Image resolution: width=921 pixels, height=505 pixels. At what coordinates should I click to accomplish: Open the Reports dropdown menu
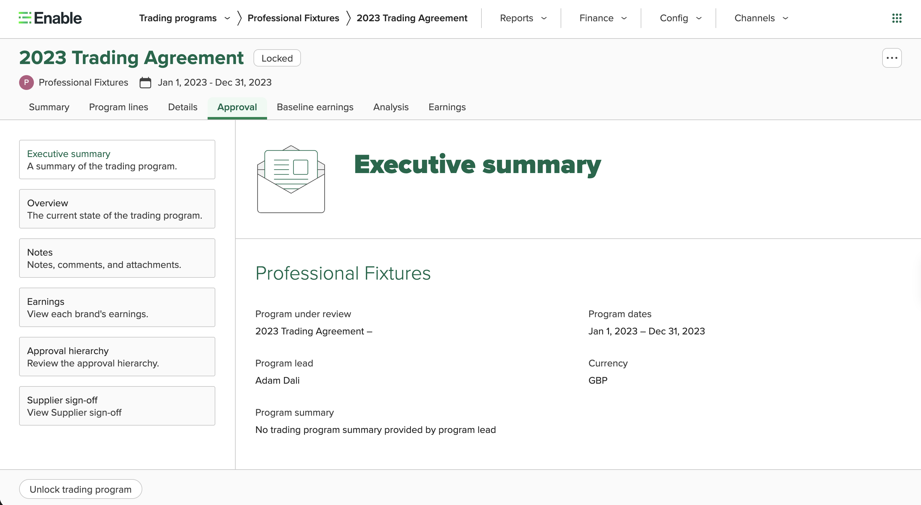point(523,18)
